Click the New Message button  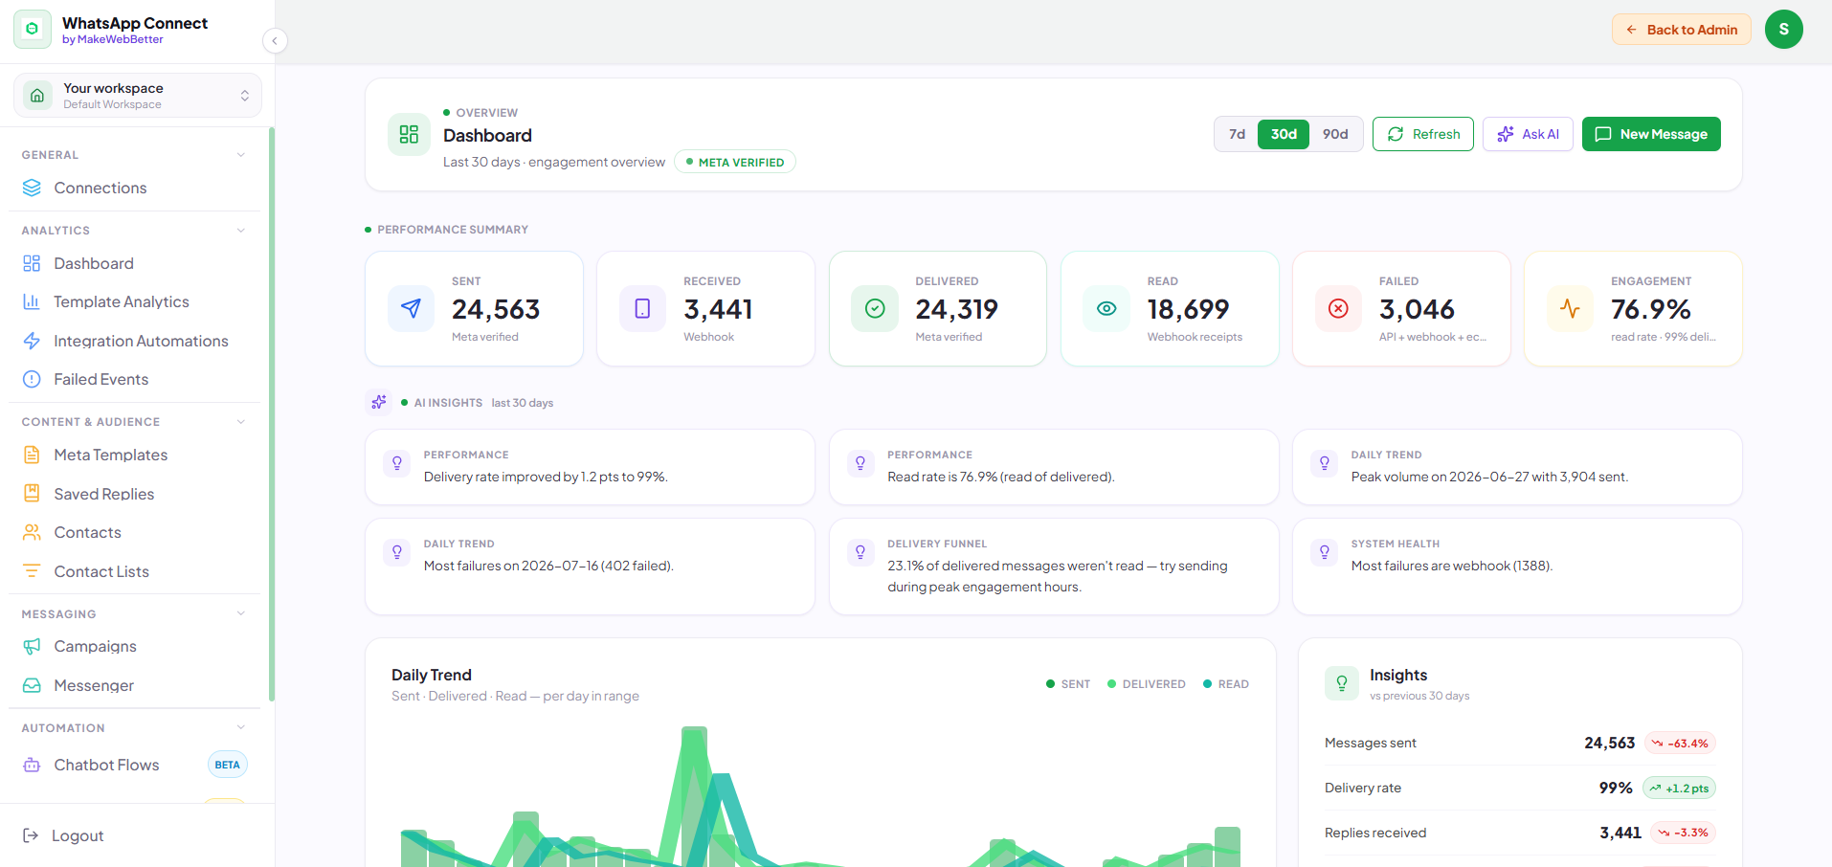[x=1651, y=134]
